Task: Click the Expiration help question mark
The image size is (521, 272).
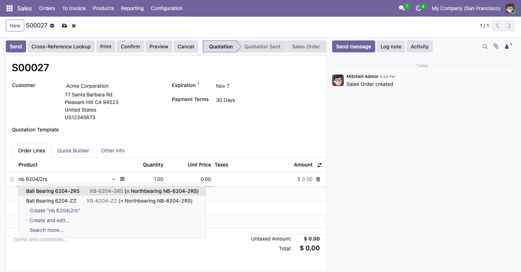Action: pyautogui.click(x=198, y=84)
